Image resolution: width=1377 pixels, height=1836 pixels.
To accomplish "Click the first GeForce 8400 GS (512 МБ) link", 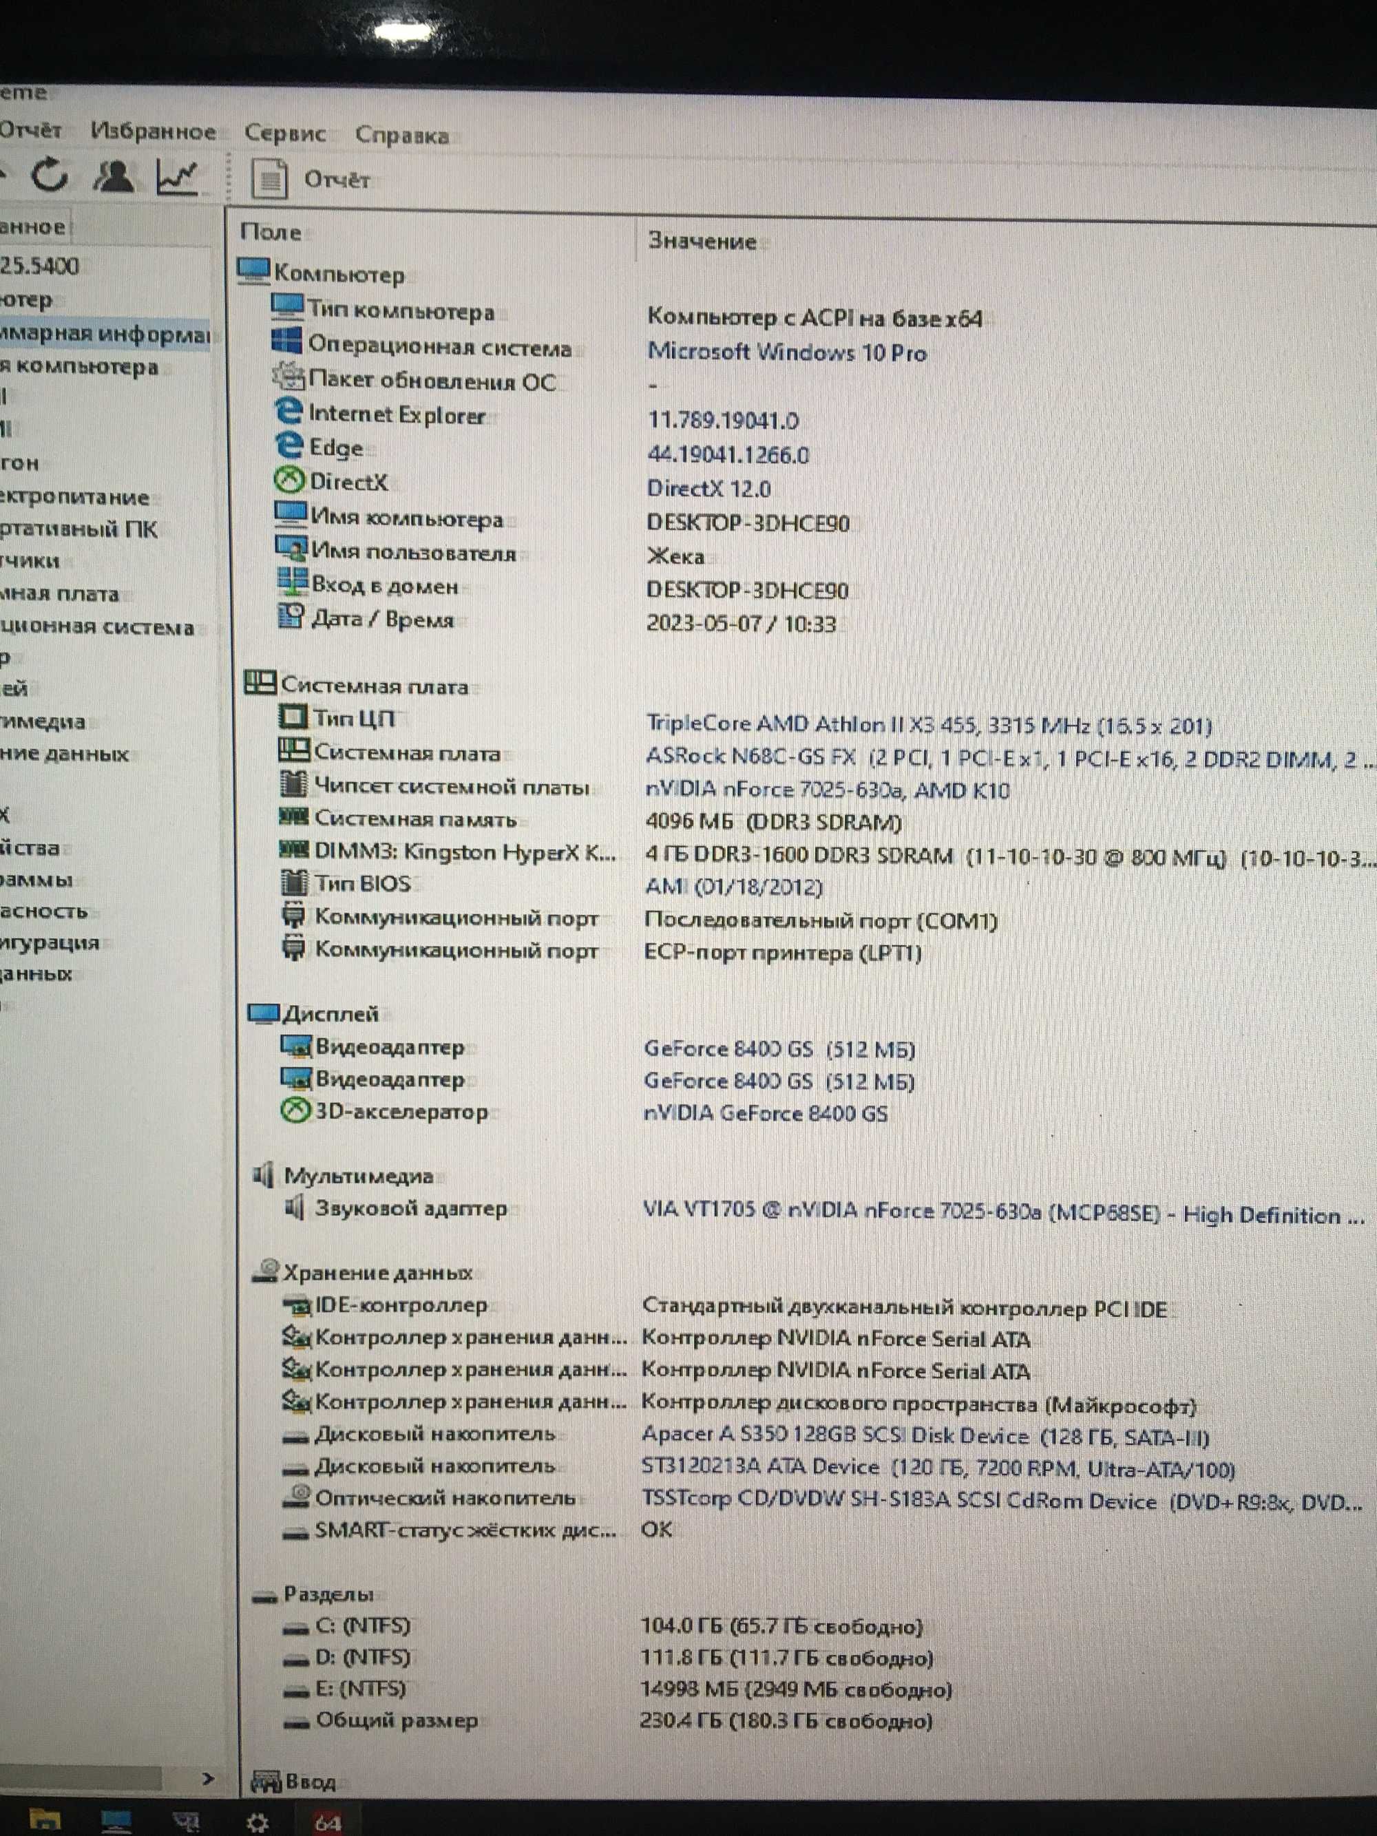I will point(779,1049).
